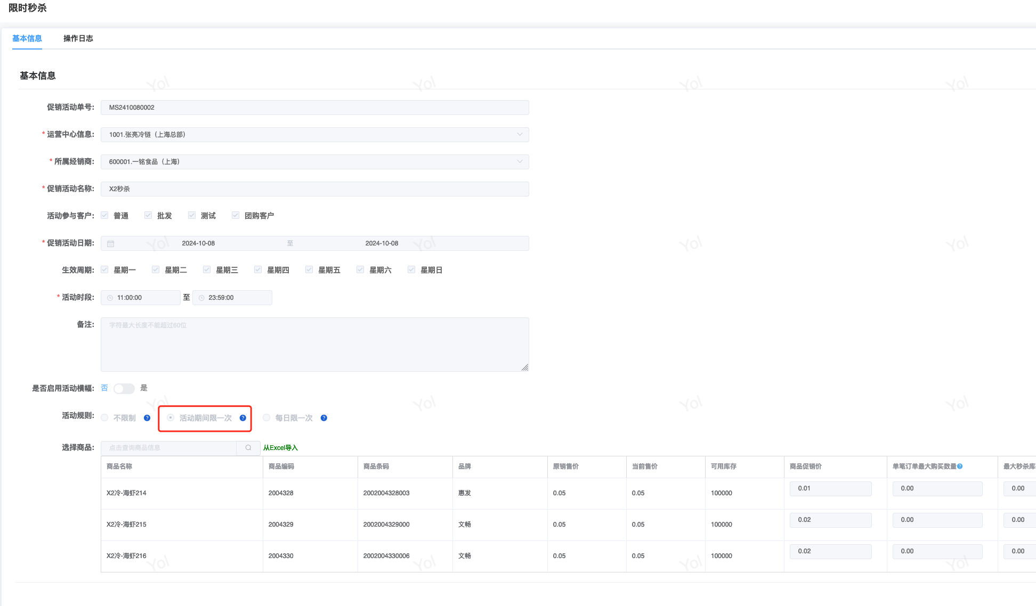Click help icon next to 每日限一次
Viewport: 1036px width, 606px height.
pyautogui.click(x=324, y=418)
